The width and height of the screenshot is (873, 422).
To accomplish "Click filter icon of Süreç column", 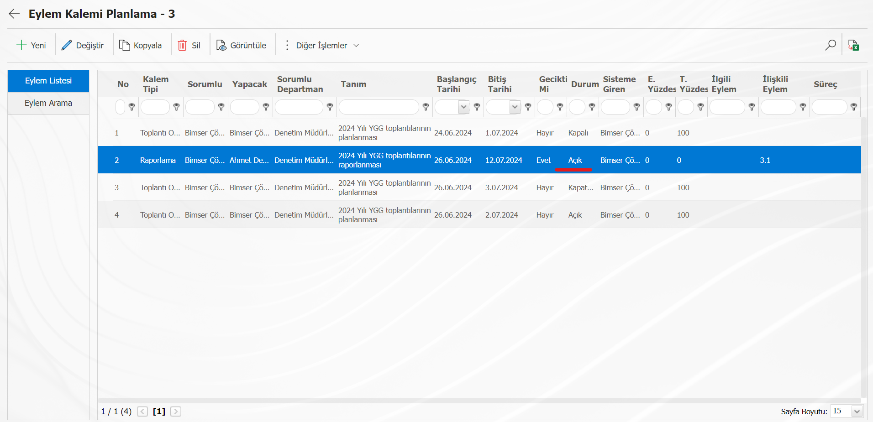I will (853, 107).
